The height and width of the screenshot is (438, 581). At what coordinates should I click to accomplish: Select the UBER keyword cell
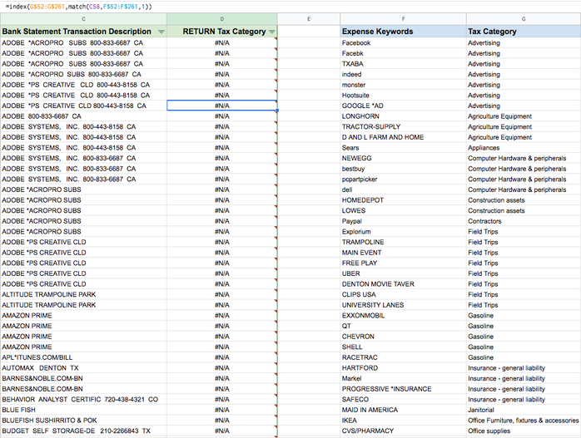[403, 273]
